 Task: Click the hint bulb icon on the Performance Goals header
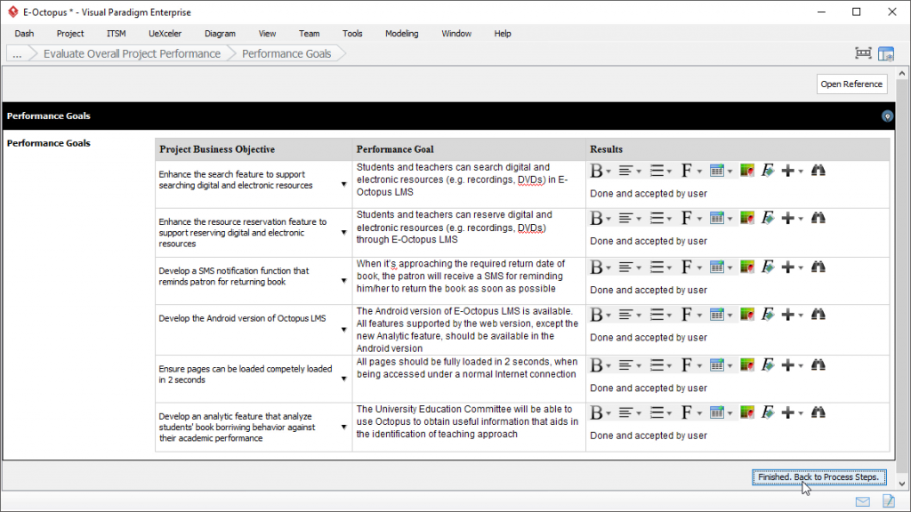(x=886, y=116)
